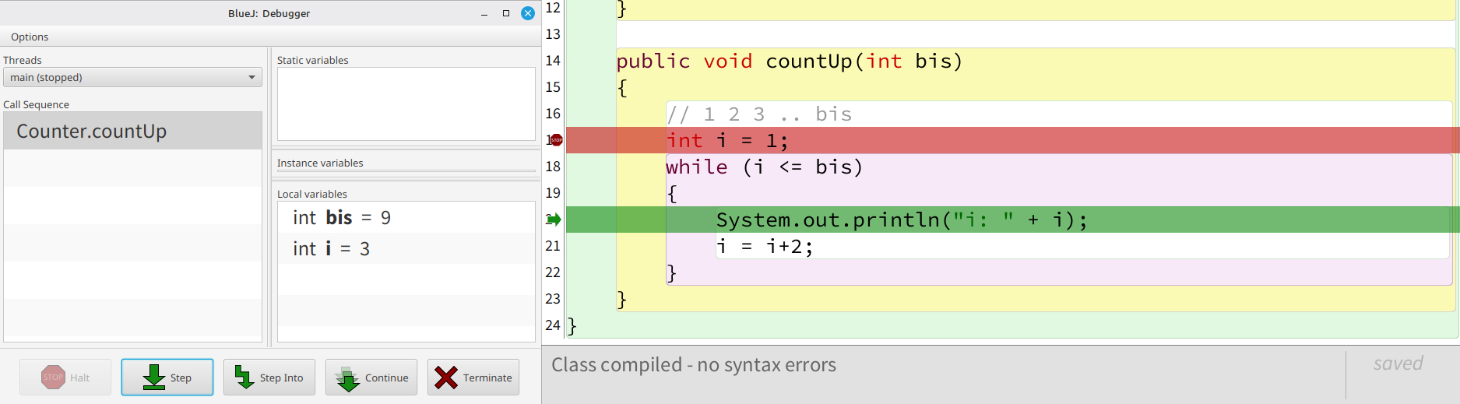Open the Options menu
This screenshot has height=404, width=1460.
click(30, 37)
